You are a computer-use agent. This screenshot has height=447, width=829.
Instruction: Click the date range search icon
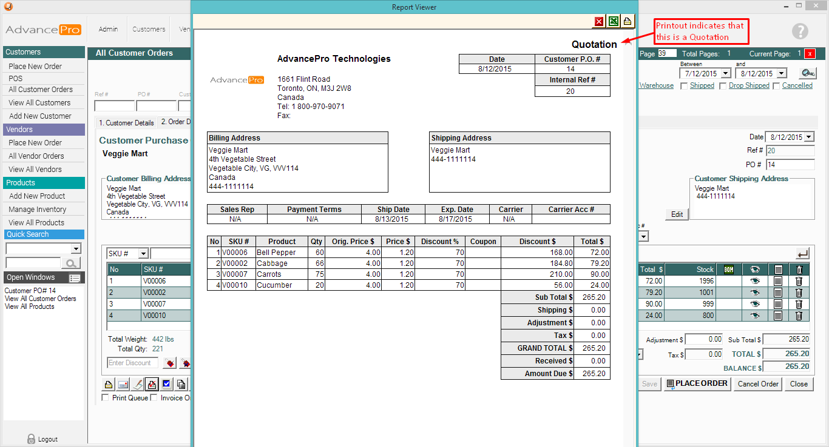coord(807,73)
